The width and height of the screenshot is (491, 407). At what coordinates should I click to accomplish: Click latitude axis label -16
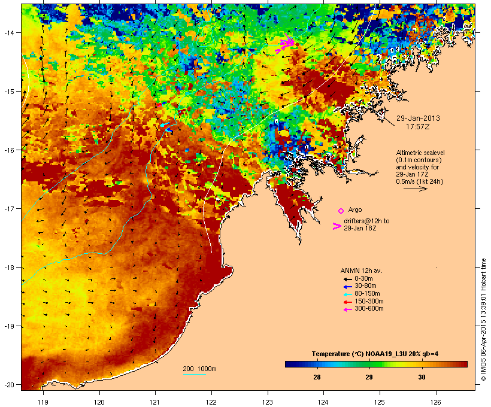coord(9,150)
